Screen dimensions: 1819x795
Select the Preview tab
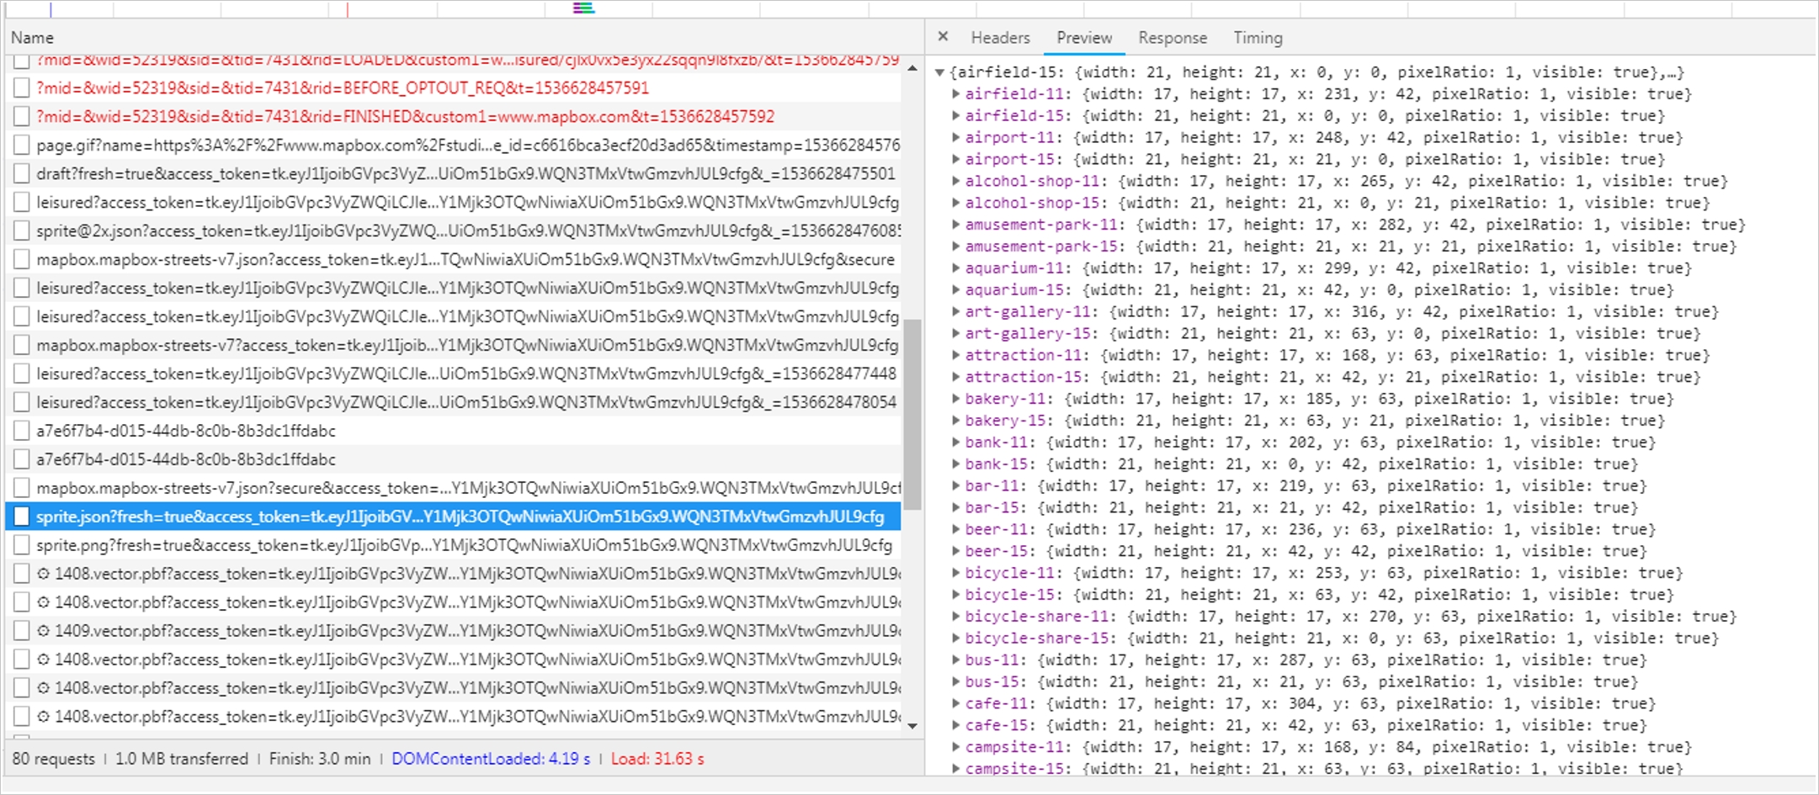pos(1083,38)
